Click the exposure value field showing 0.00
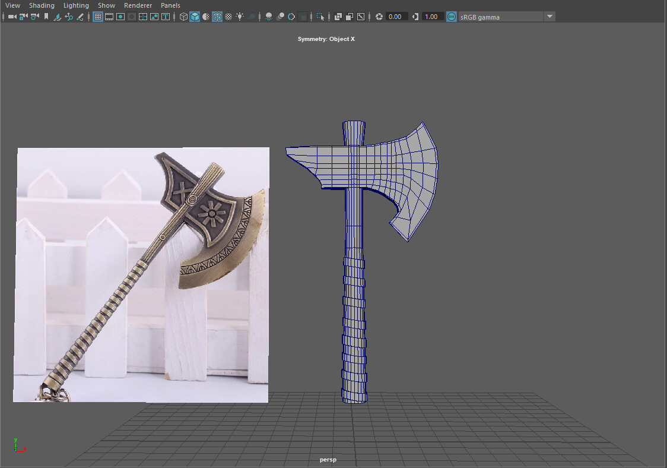This screenshot has width=667, height=468. 396,17
